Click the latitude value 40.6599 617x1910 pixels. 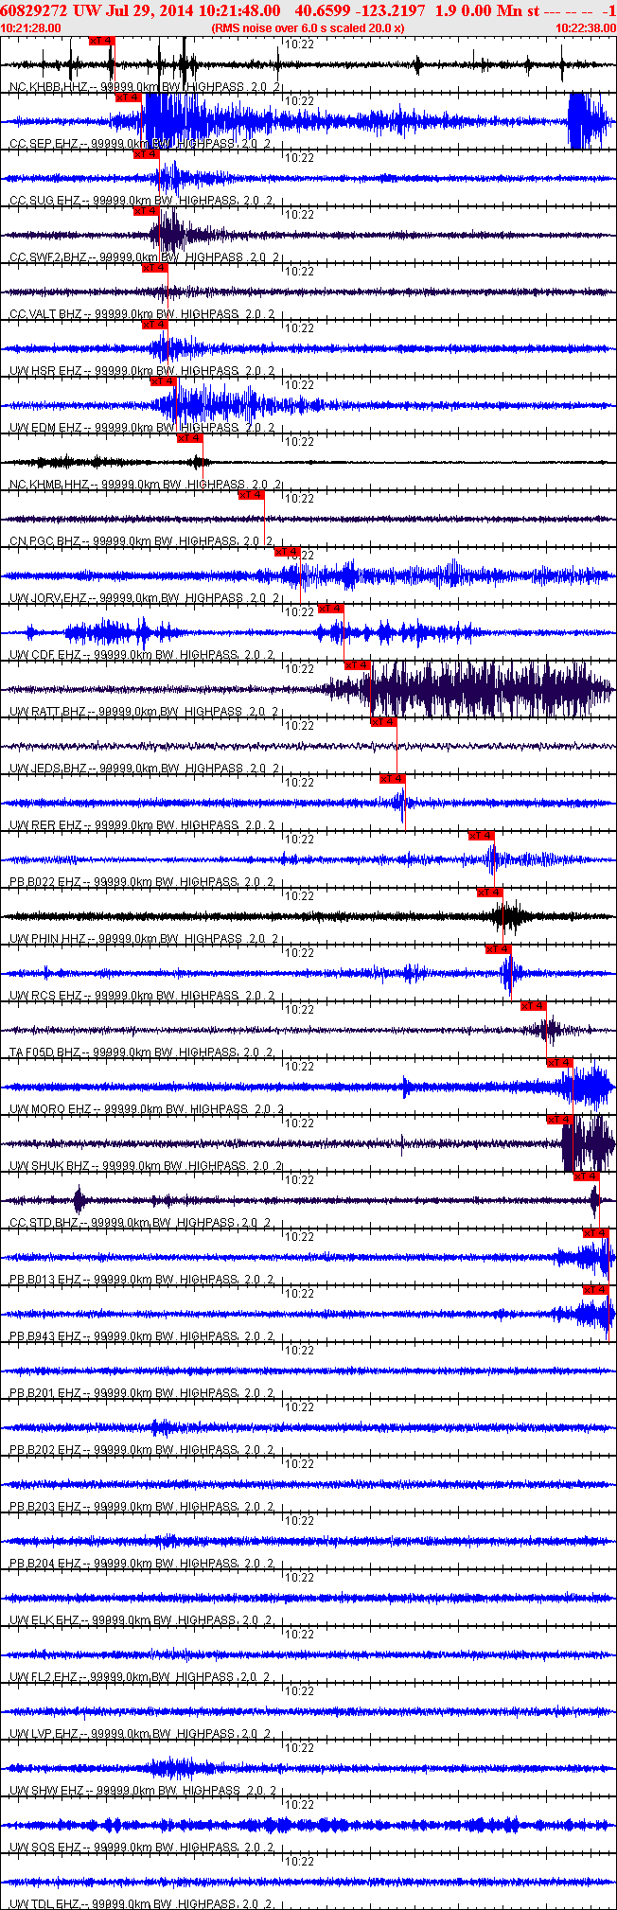321,9
